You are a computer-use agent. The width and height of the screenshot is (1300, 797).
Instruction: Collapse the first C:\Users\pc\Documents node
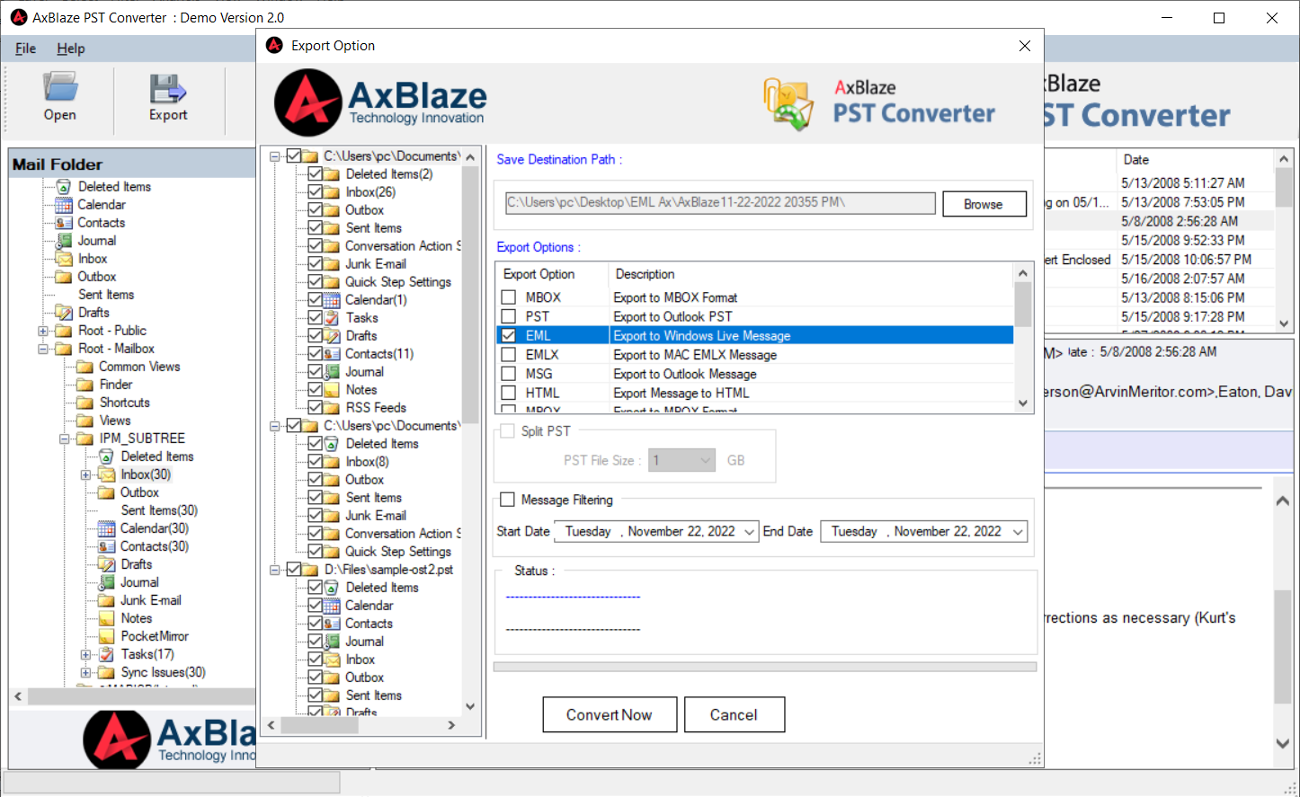click(x=275, y=156)
